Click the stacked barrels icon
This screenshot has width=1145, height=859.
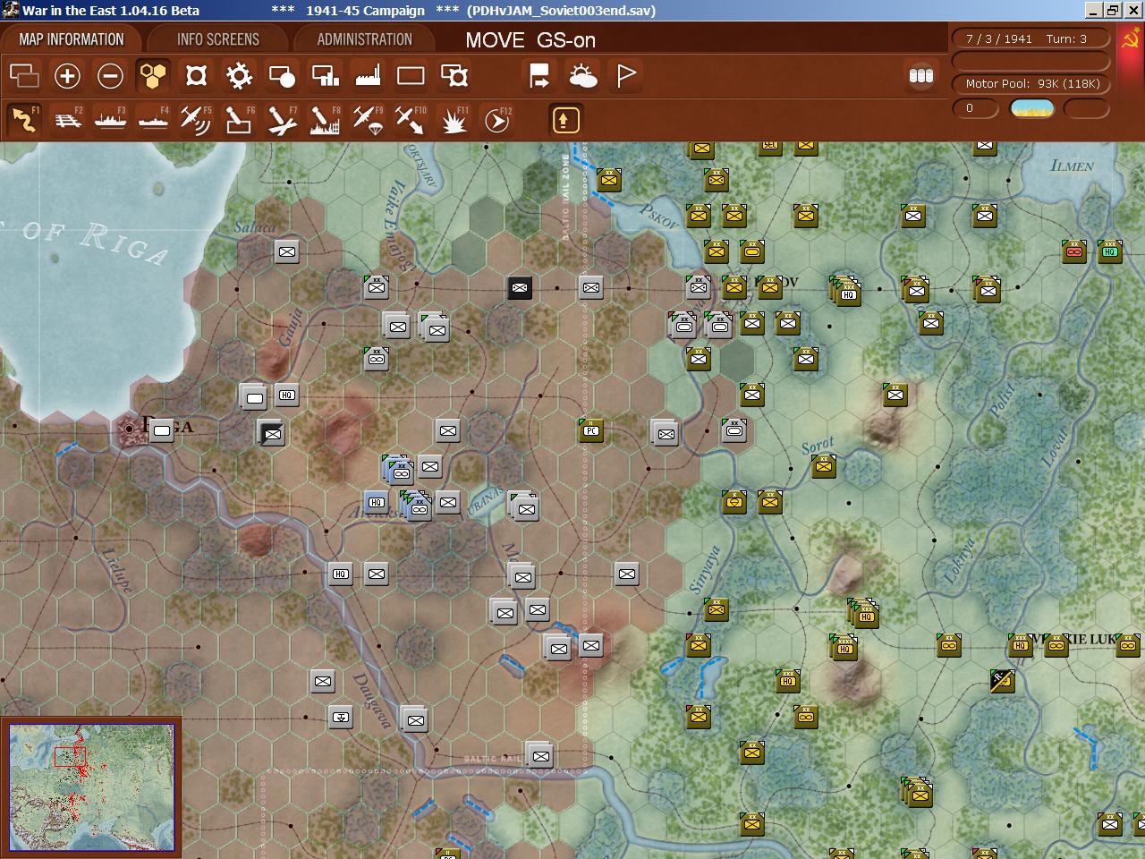[x=921, y=76]
